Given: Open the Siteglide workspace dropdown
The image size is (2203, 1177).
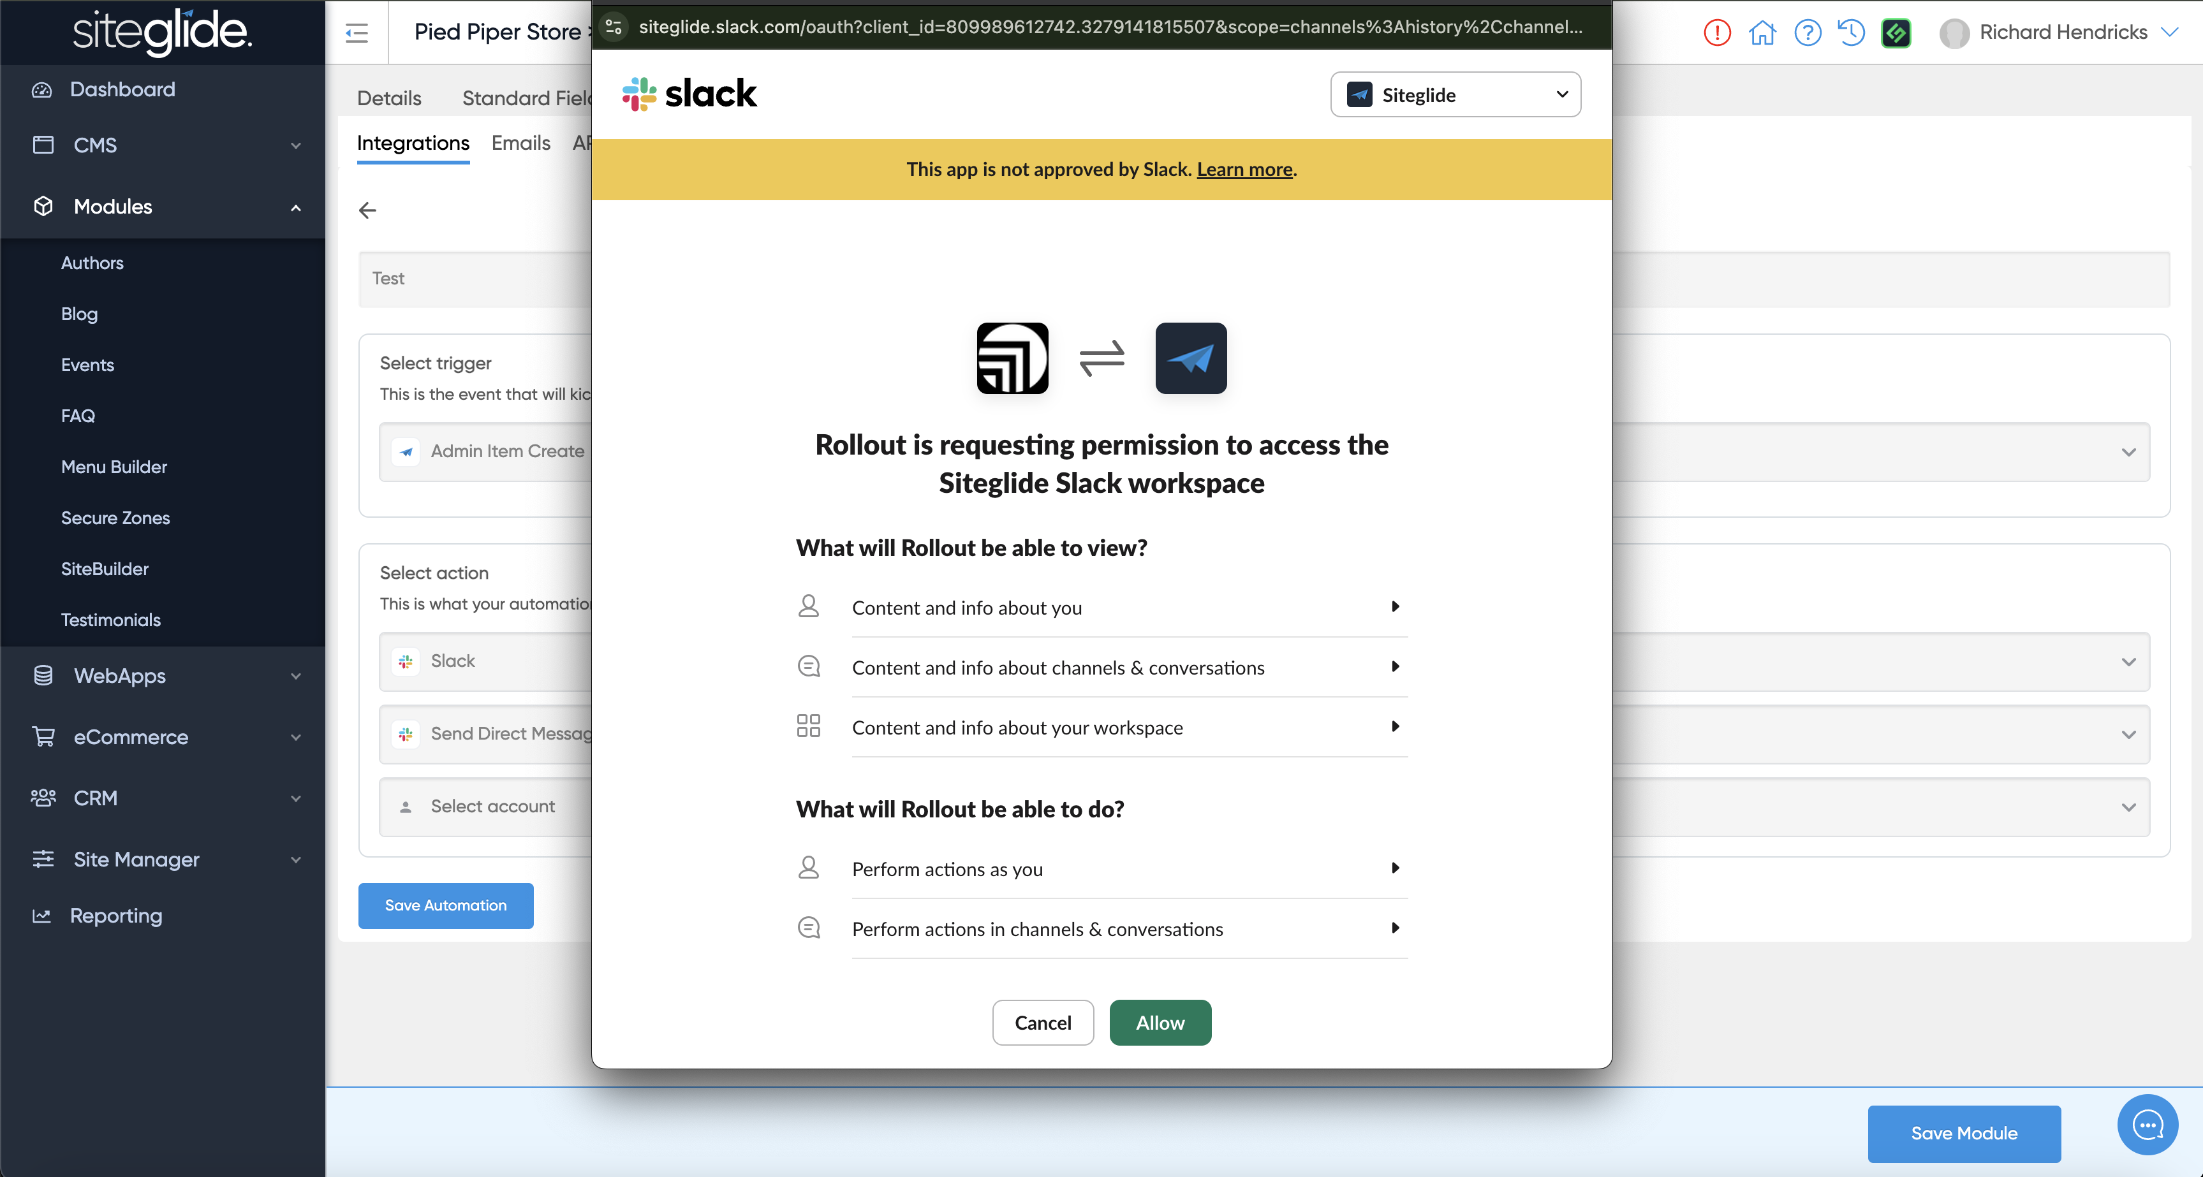Looking at the screenshot, I should [1455, 94].
